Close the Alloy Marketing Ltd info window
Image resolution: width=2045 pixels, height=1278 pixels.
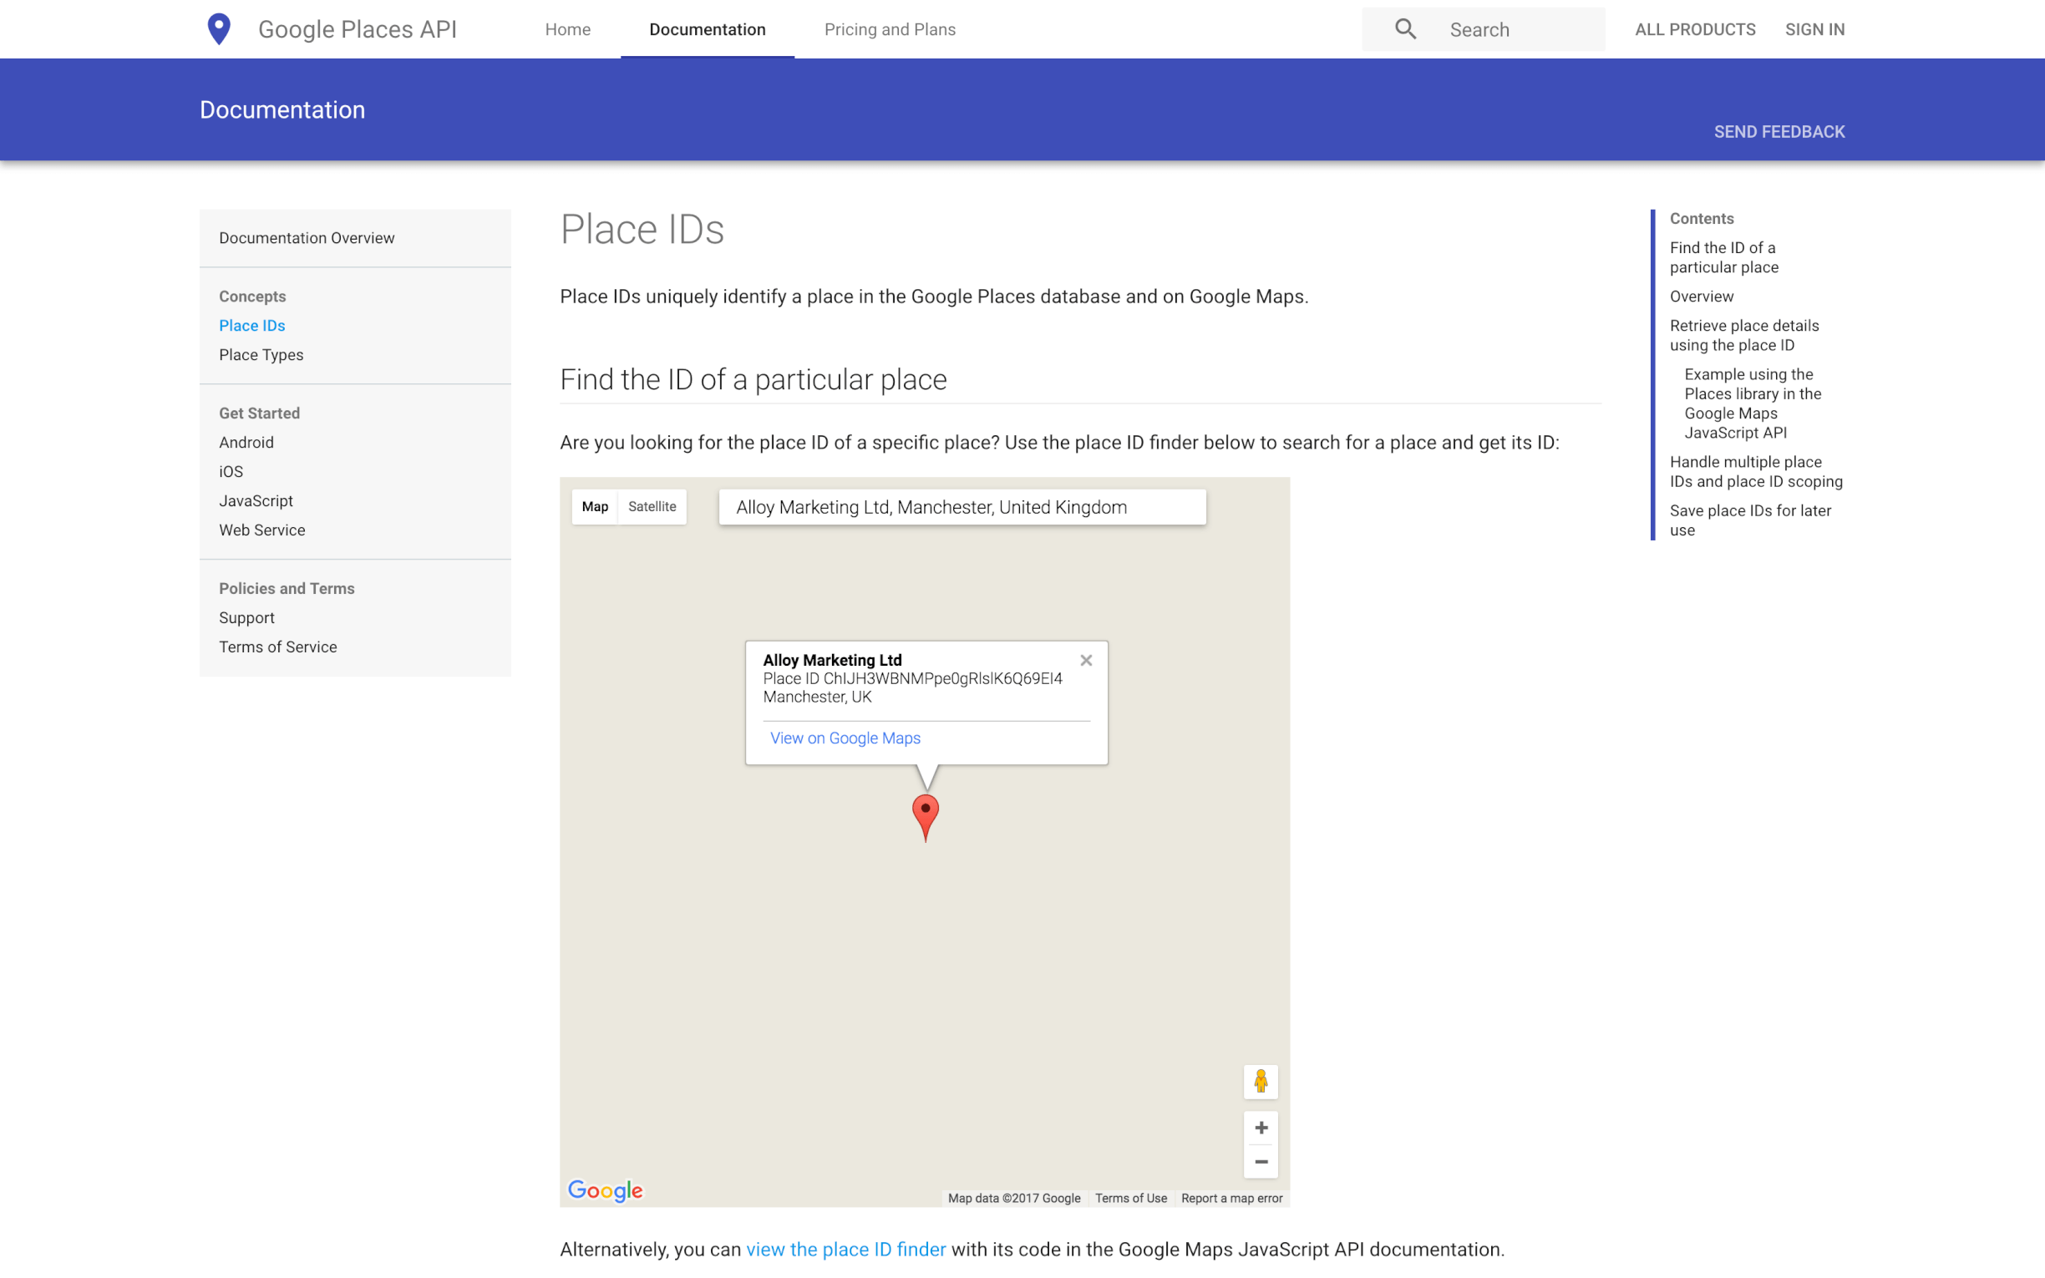point(1086,660)
